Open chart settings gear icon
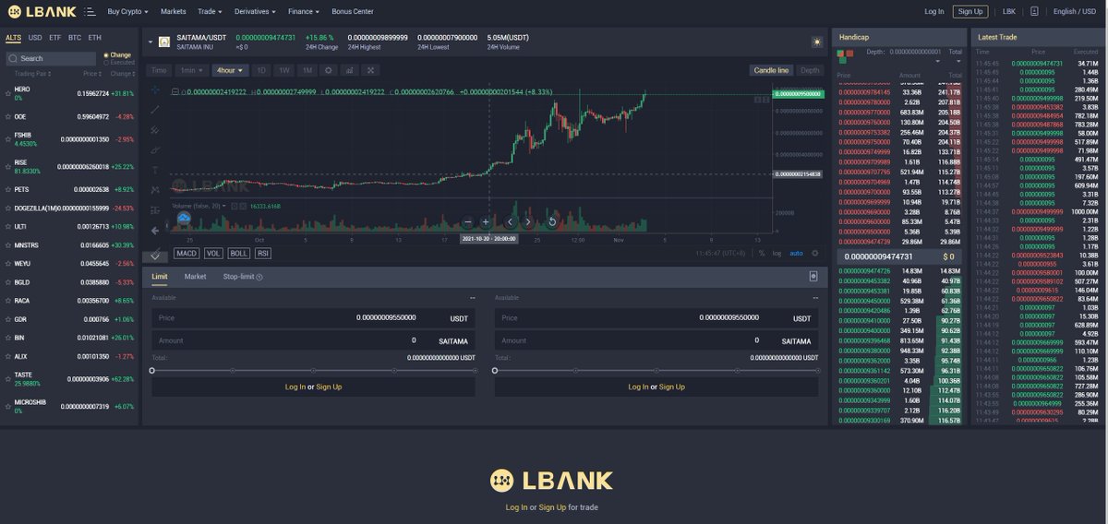Viewport: 1108px width, 524px height. 328,70
